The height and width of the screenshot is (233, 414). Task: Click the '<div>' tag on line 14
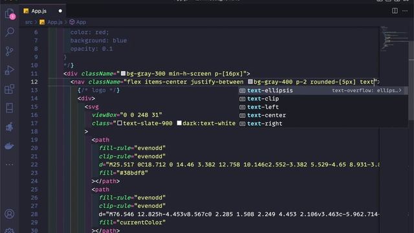pyautogui.click(x=86, y=98)
